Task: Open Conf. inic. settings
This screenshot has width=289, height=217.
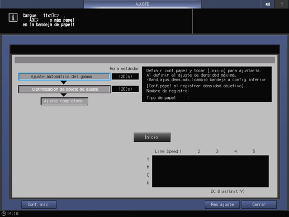Action: pos(39,205)
